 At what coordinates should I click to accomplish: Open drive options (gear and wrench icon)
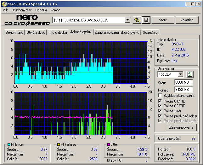pyautogui.click(x=137, y=20)
